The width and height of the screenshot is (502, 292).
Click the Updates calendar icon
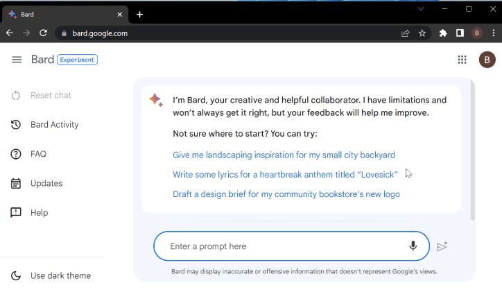16,184
